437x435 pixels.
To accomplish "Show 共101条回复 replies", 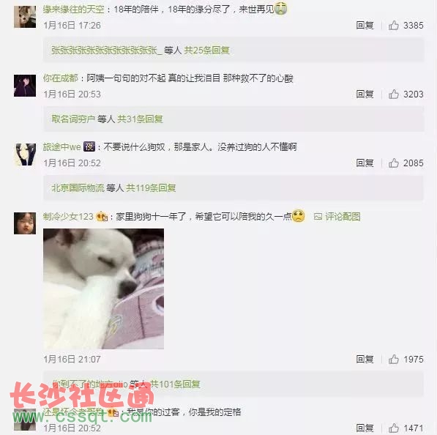I will click(x=175, y=384).
